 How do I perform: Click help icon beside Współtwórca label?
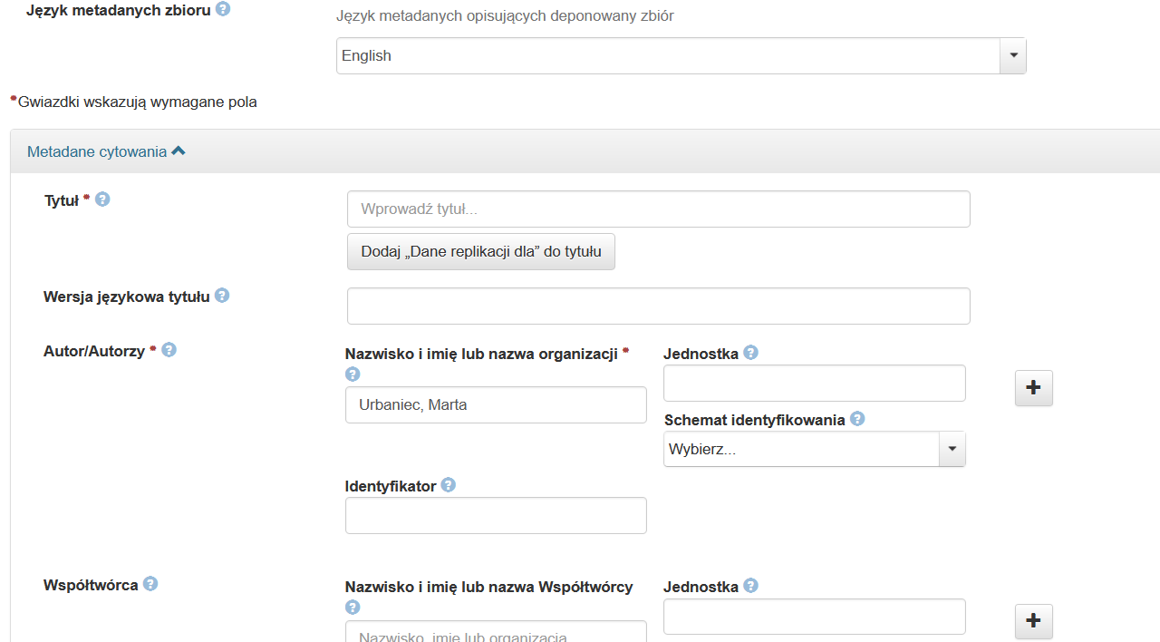[150, 584]
